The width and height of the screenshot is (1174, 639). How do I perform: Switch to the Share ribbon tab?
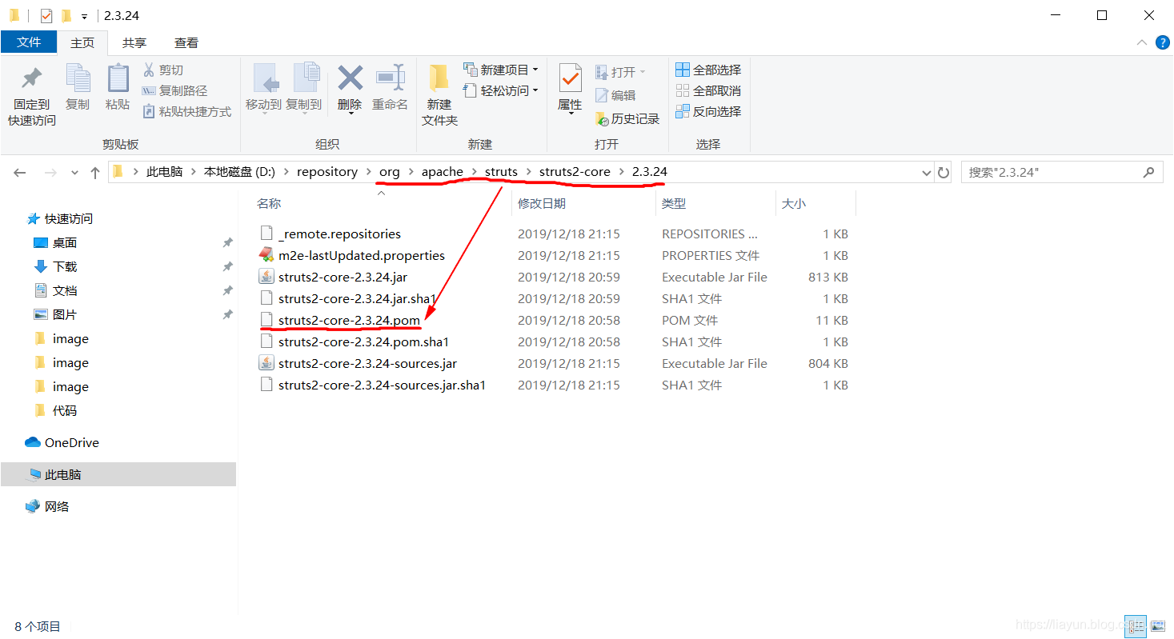click(x=134, y=43)
